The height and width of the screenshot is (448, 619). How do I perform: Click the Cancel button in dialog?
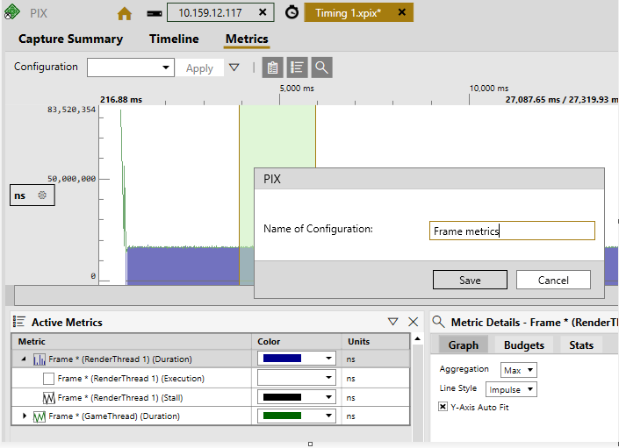[553, 280]
